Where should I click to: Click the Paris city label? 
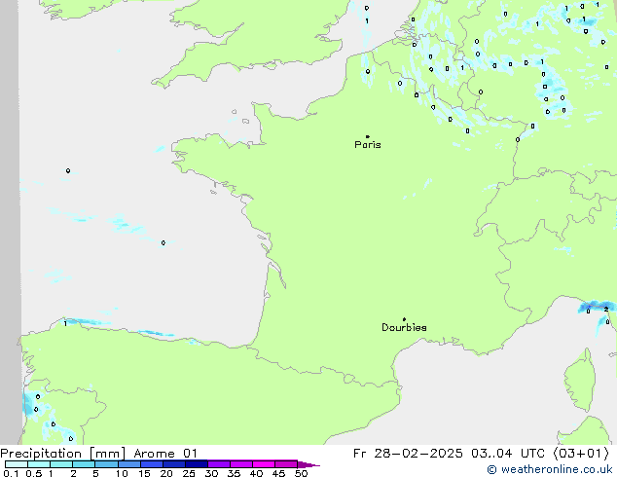pyautogui.click(x=368, y=144)
